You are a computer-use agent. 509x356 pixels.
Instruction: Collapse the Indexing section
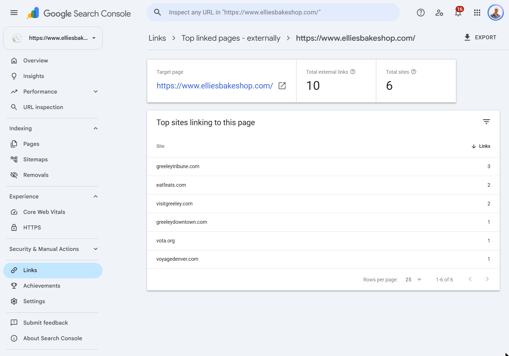point(96,128)
